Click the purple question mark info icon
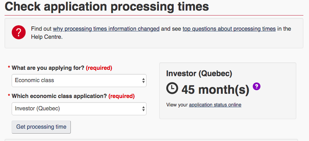The image size is (309, 141). [257, 86]
